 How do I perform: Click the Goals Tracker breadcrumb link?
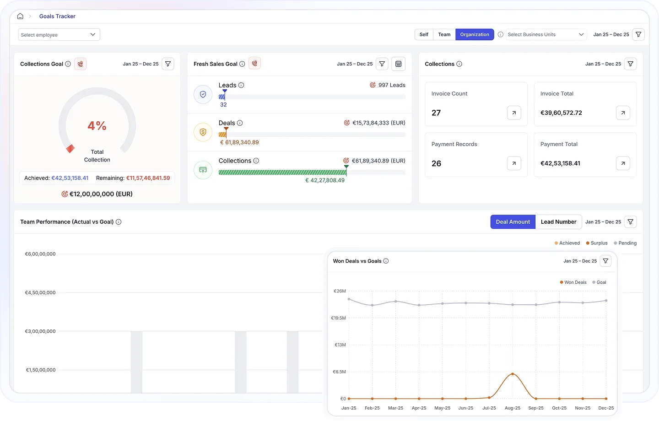point(57,16)
